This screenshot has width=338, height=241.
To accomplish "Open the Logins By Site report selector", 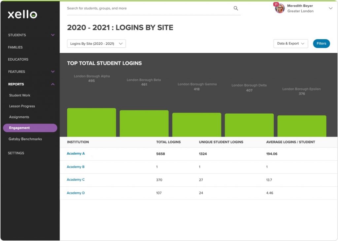I will [96, 43].
